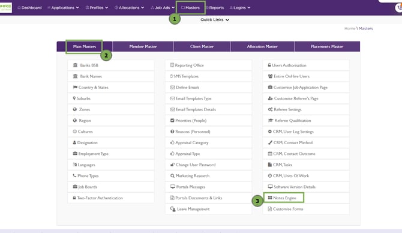Open the Reporting Office link

pos(208,65)
